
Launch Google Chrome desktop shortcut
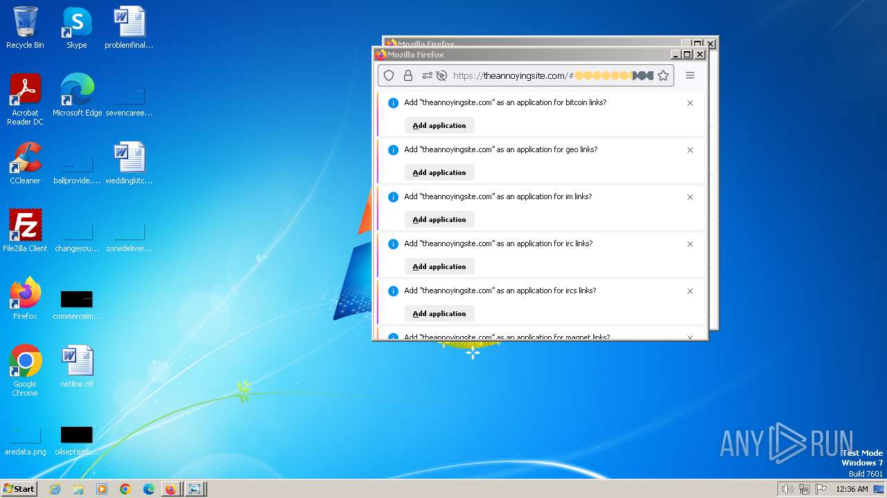25,371
